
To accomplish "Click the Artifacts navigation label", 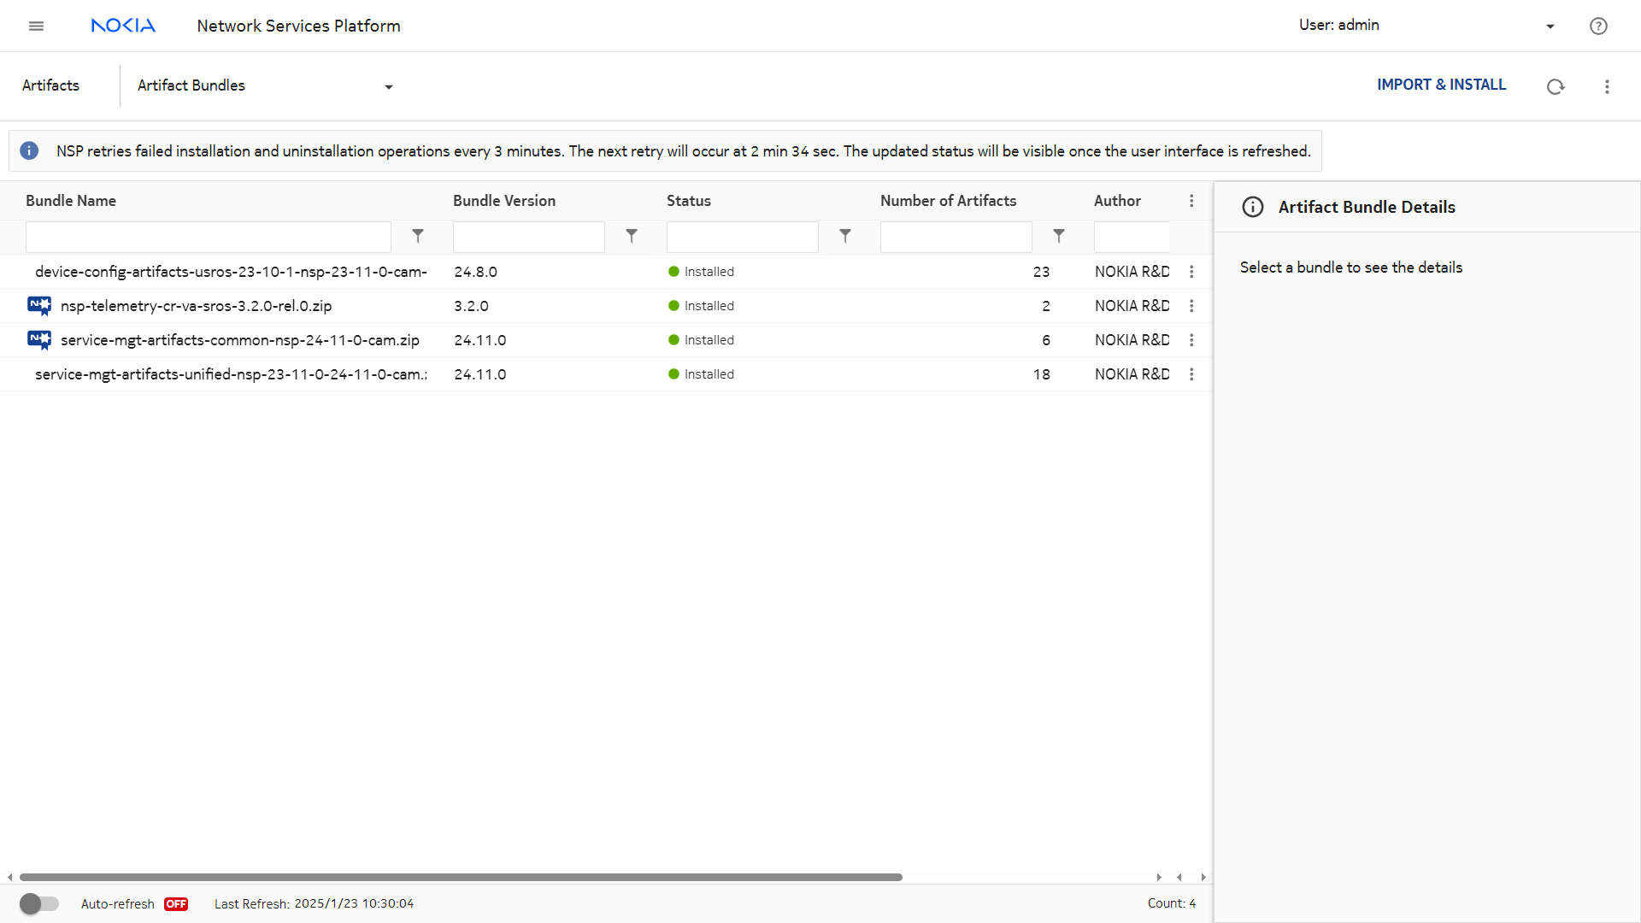I will 50,85.
